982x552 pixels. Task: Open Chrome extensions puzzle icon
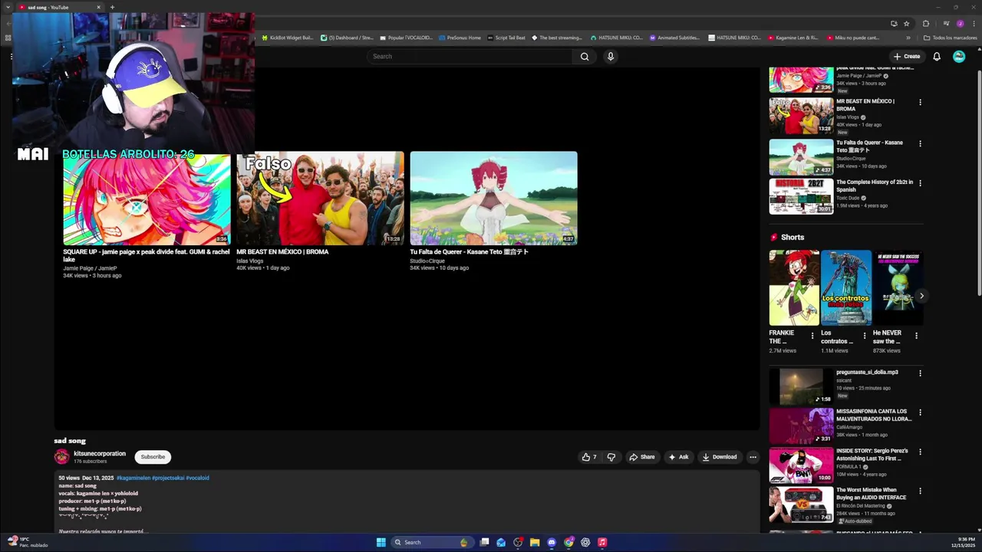(926, 23)
